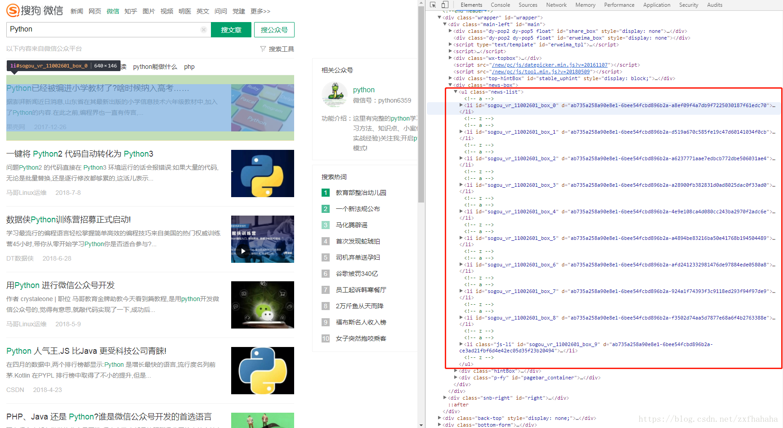
Task: Select the DevTools inspect element icon
Action: (x=433, y=5)
